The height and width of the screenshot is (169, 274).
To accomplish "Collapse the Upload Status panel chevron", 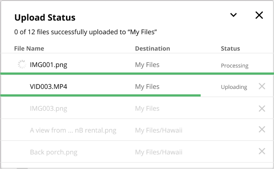I will pos(234,15).
